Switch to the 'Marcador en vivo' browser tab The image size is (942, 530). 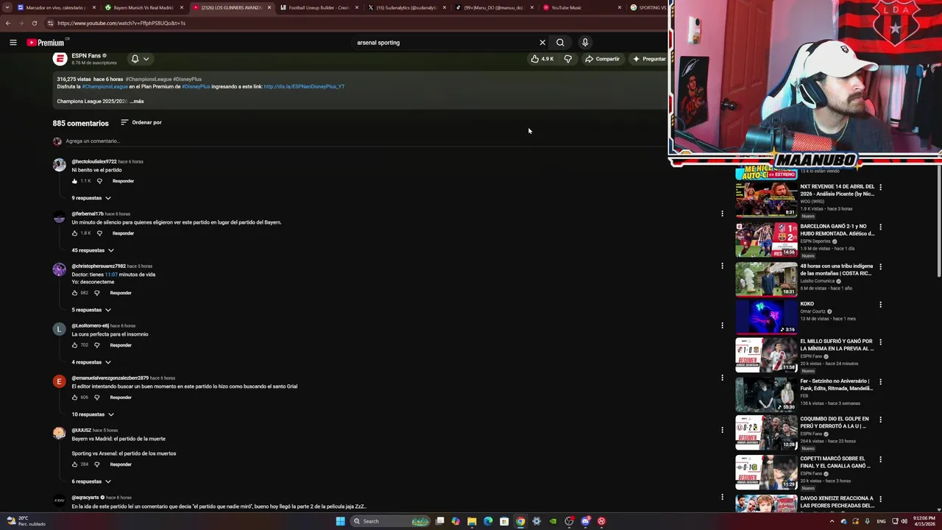pyautogui.click(x=56, y=7)
